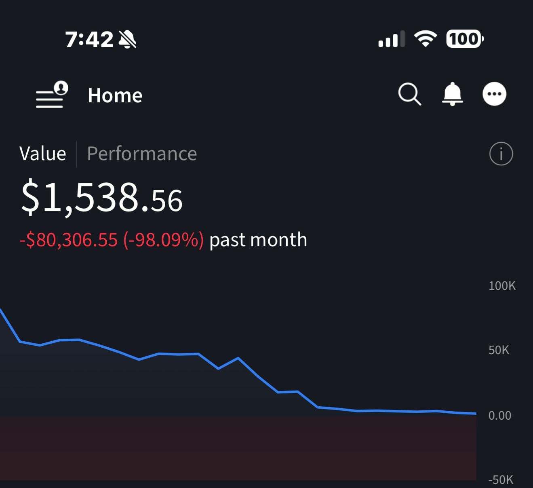The width and height of the screenshot is (533, 488).
Task: Open the hamburger account menu
Action: pyautogui.click(x=51, y=95)
